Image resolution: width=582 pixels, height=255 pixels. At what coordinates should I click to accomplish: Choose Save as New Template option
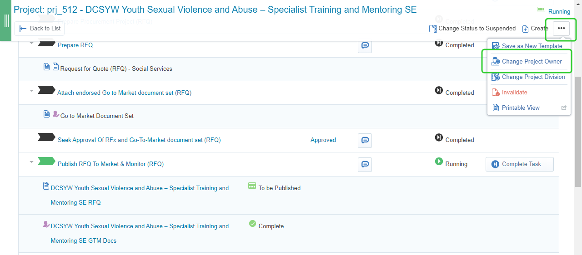(x=532, y=46)
